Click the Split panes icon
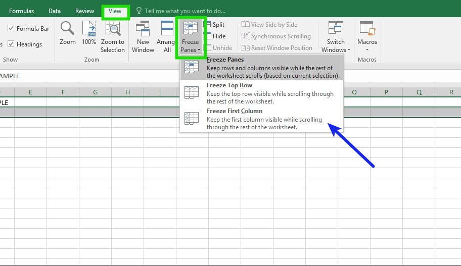 coord(208,24)
